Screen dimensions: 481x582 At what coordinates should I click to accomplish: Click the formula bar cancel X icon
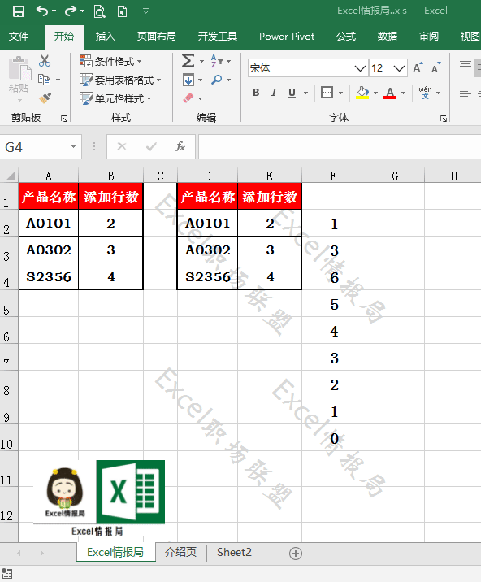122,146
